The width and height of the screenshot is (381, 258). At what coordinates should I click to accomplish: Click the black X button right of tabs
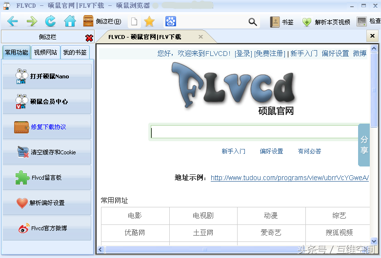(x=372, y=36)
